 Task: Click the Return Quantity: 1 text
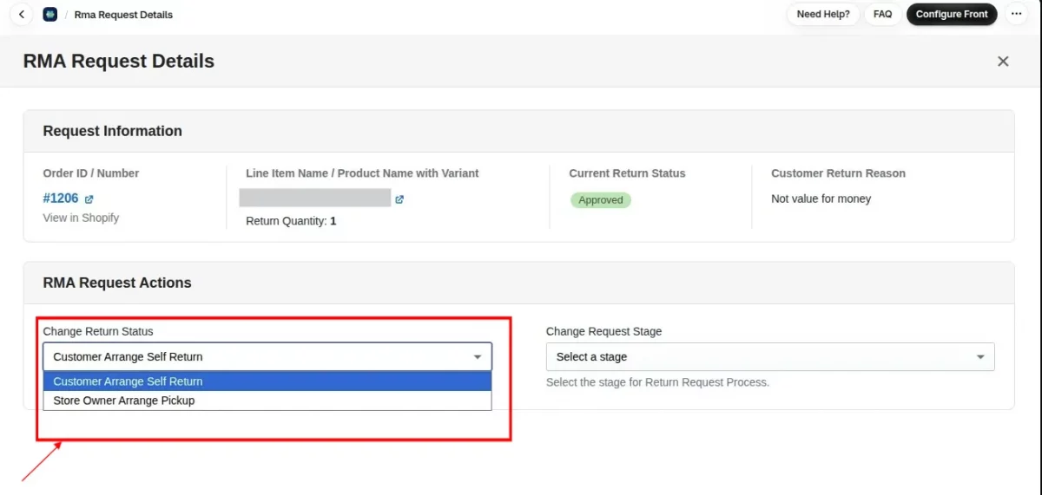[291, 221]
